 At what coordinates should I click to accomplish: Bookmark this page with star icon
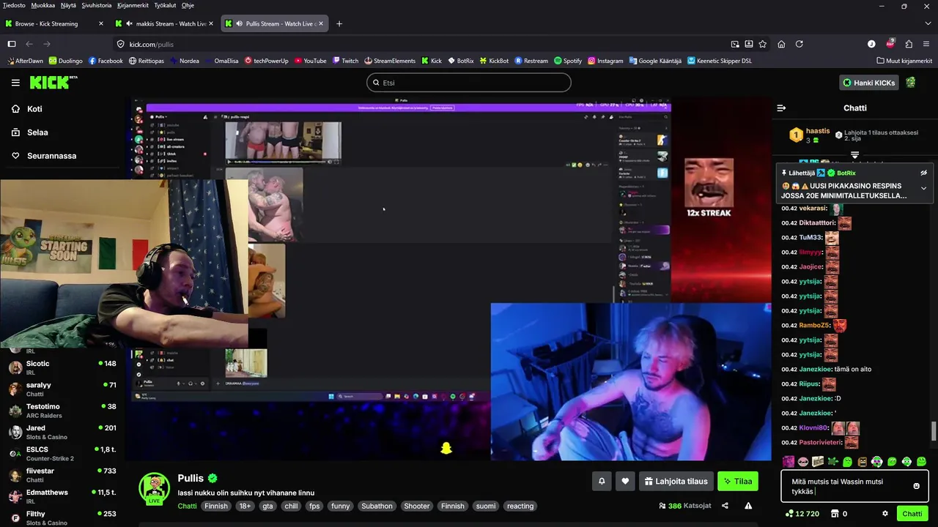point(763,44)
